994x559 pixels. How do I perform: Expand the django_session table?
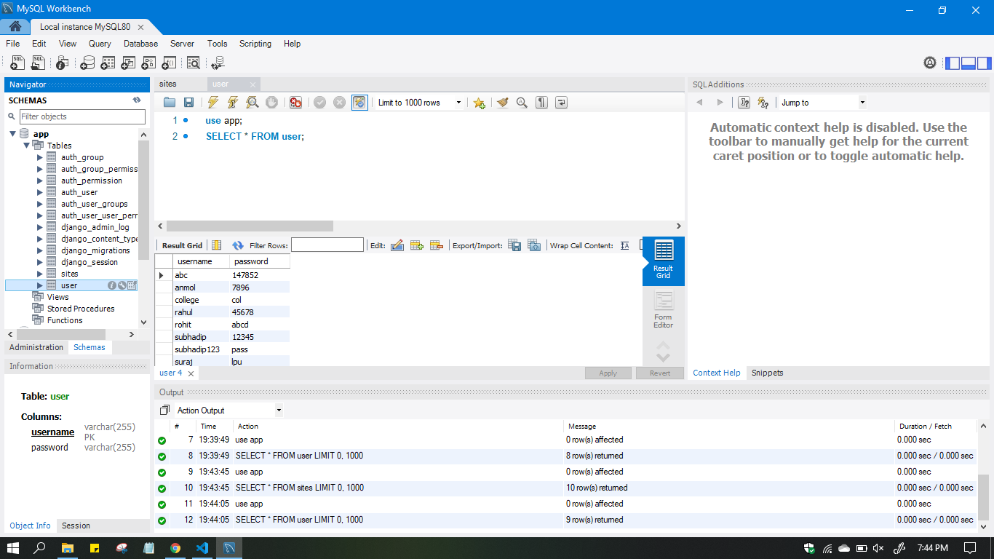(40, 262)
